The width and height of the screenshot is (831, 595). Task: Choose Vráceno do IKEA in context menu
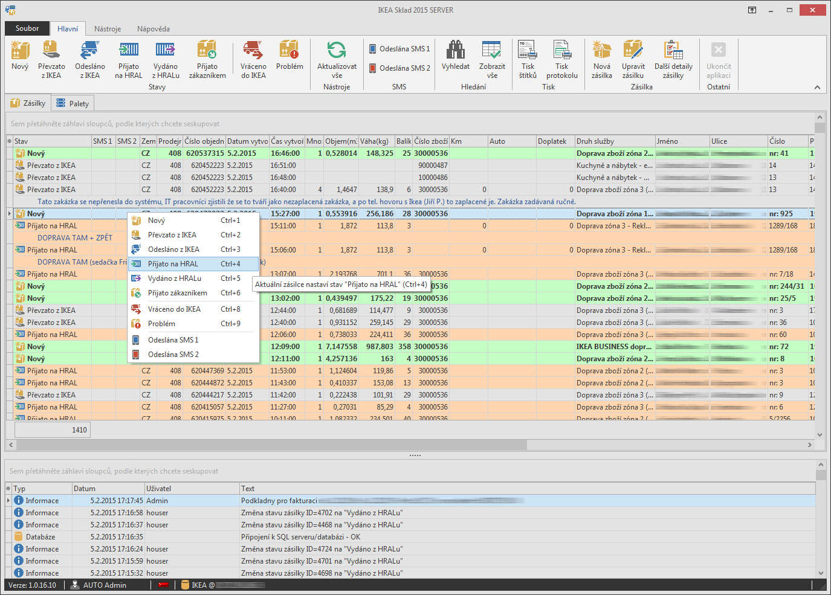click(193, 309)
